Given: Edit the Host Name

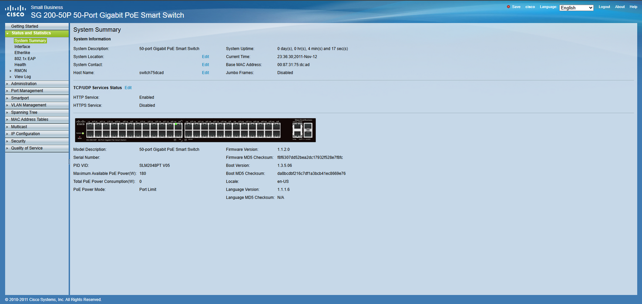Looking at the screenshot, I should click(205, 73).
